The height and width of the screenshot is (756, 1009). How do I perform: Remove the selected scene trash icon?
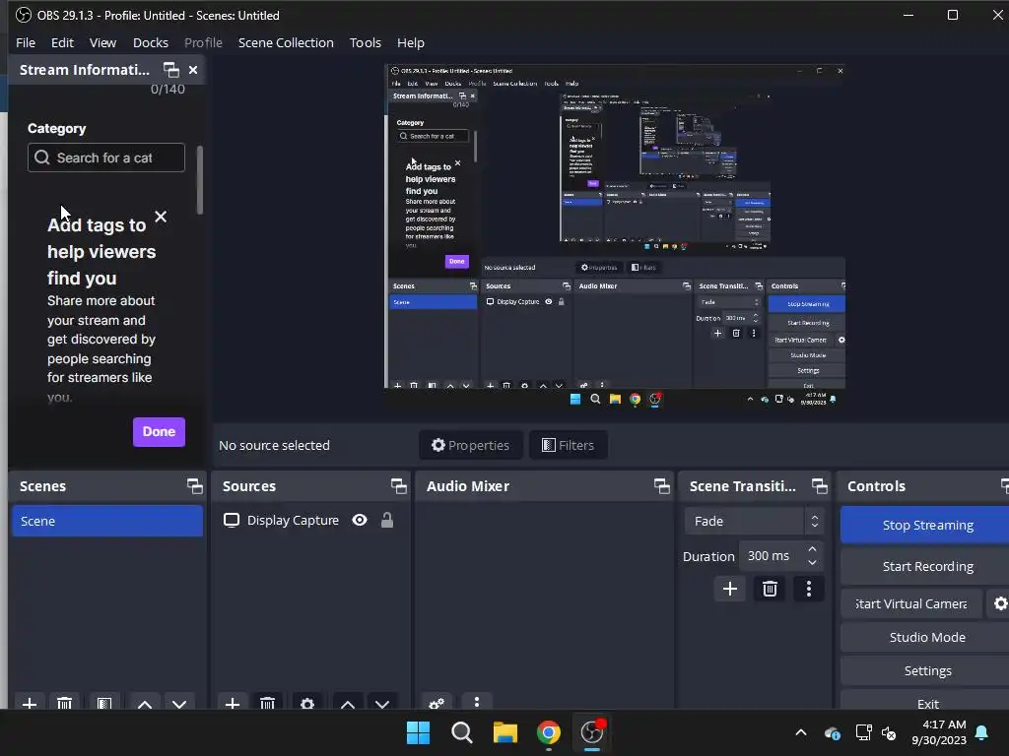[x=64, y=703]
